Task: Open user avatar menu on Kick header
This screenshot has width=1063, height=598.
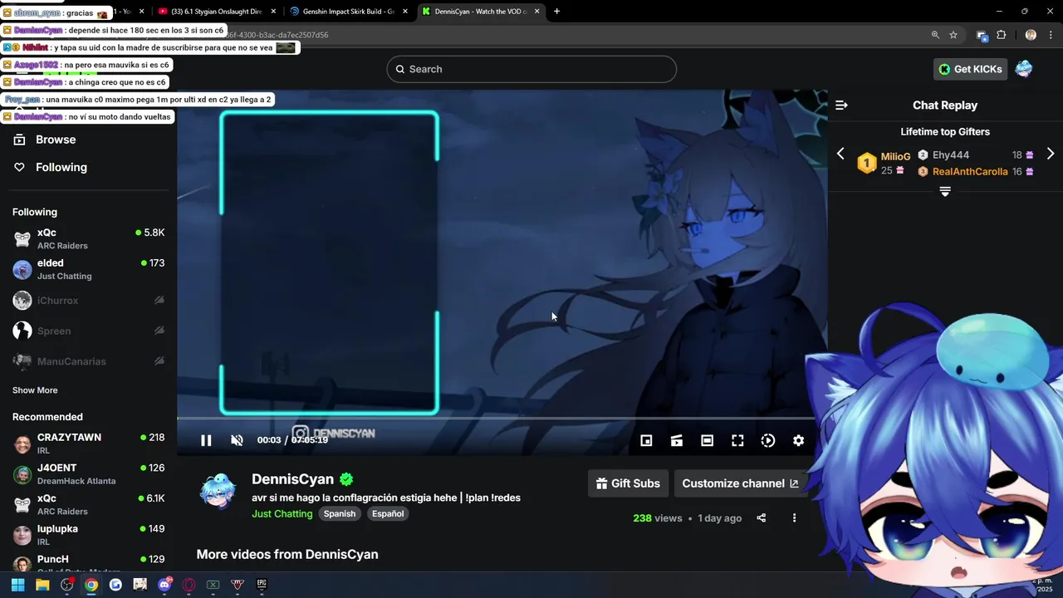Action: click(1024, 69)
